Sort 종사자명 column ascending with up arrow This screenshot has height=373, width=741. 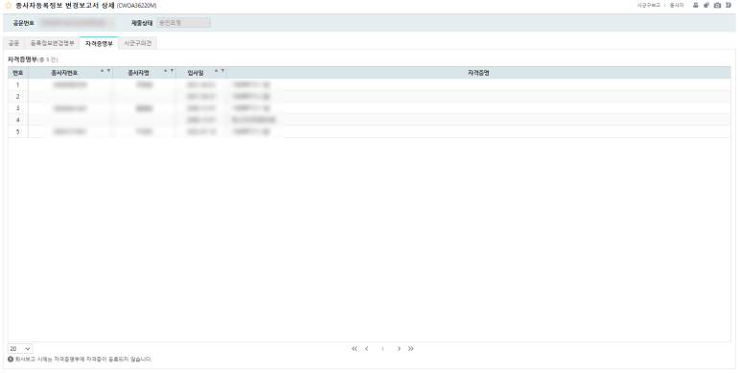(x=166, y=71)
